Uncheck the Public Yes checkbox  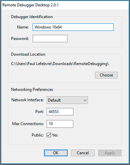coord(49,135)
